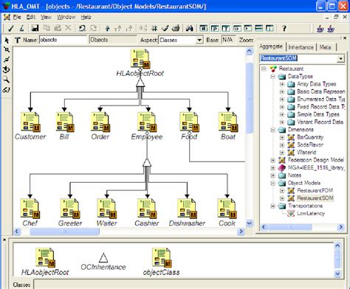This screenshot has height=289, width=350.
Task: Select the Cashier class icon
Action: [x=147, y=209]
